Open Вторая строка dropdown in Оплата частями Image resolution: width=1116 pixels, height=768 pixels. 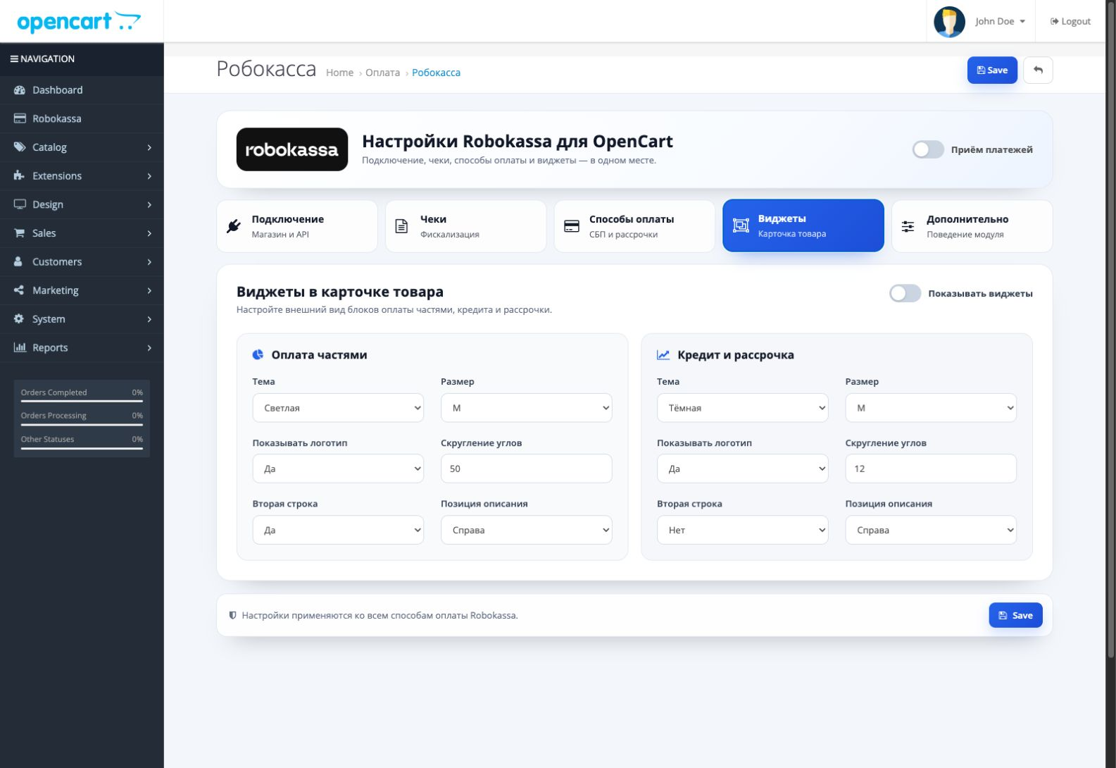pyautogui.click(x=338, y=530)
